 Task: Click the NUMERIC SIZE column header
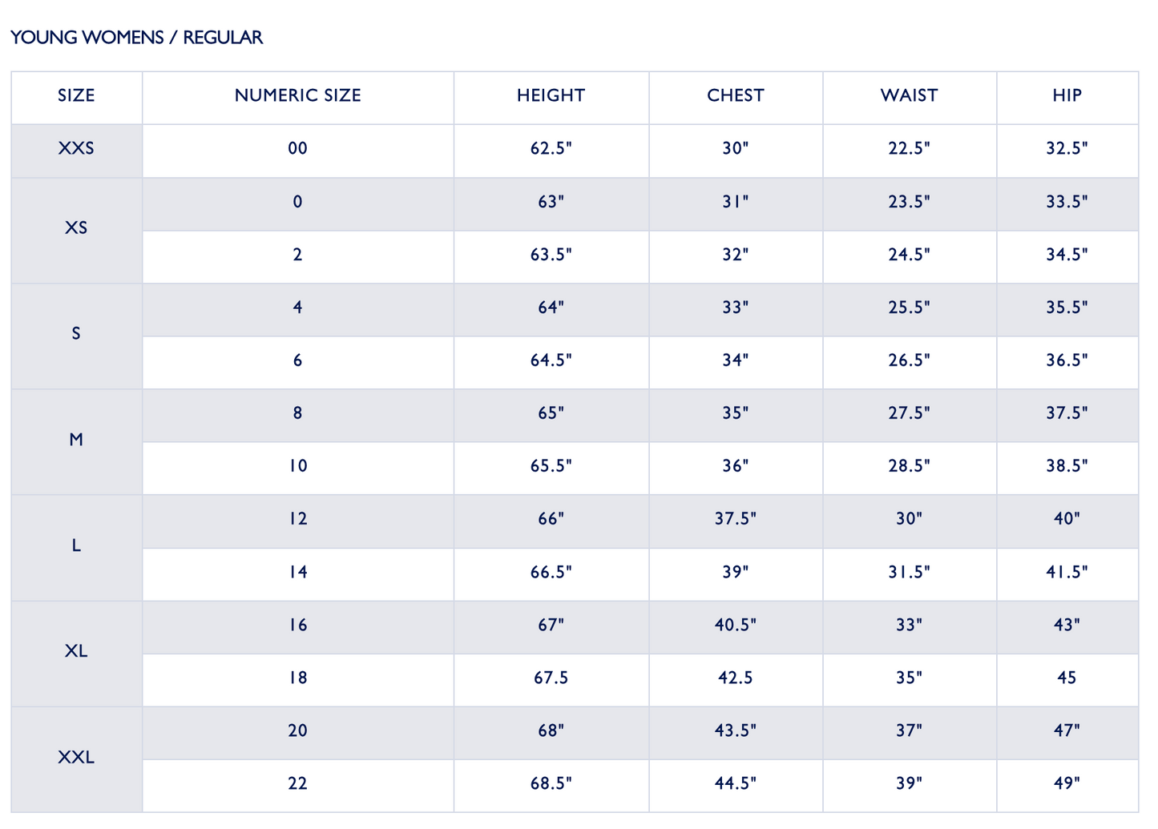pos(298,98)
